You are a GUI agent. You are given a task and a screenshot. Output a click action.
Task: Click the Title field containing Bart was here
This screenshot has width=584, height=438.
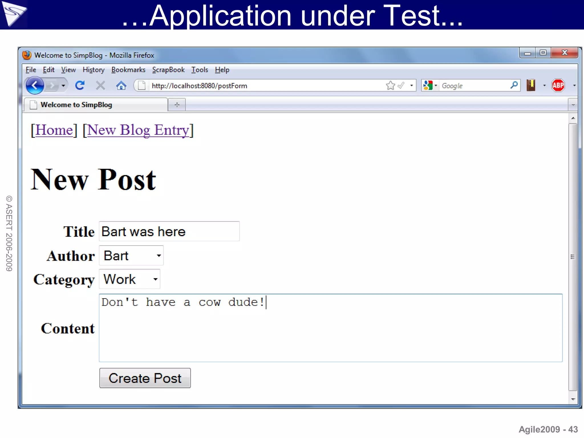point(169,231)
